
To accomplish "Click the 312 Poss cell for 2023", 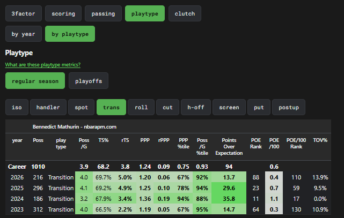I will (x=38, y=209).
